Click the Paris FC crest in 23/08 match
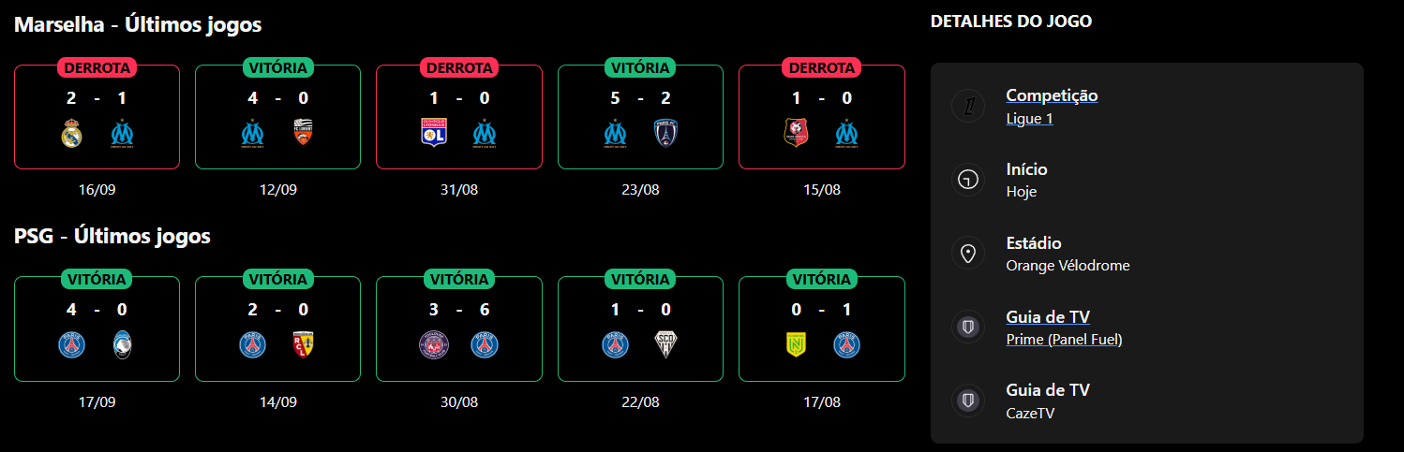The width and height of the screenshot is (1404, 452). (x=665, y=134)
